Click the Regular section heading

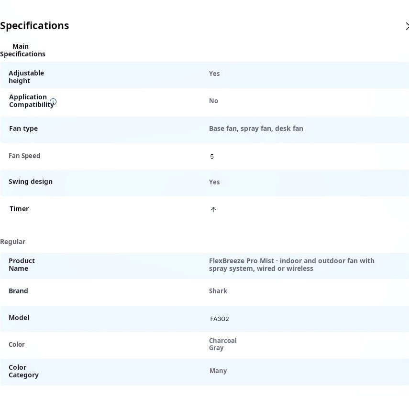point(13,242)
